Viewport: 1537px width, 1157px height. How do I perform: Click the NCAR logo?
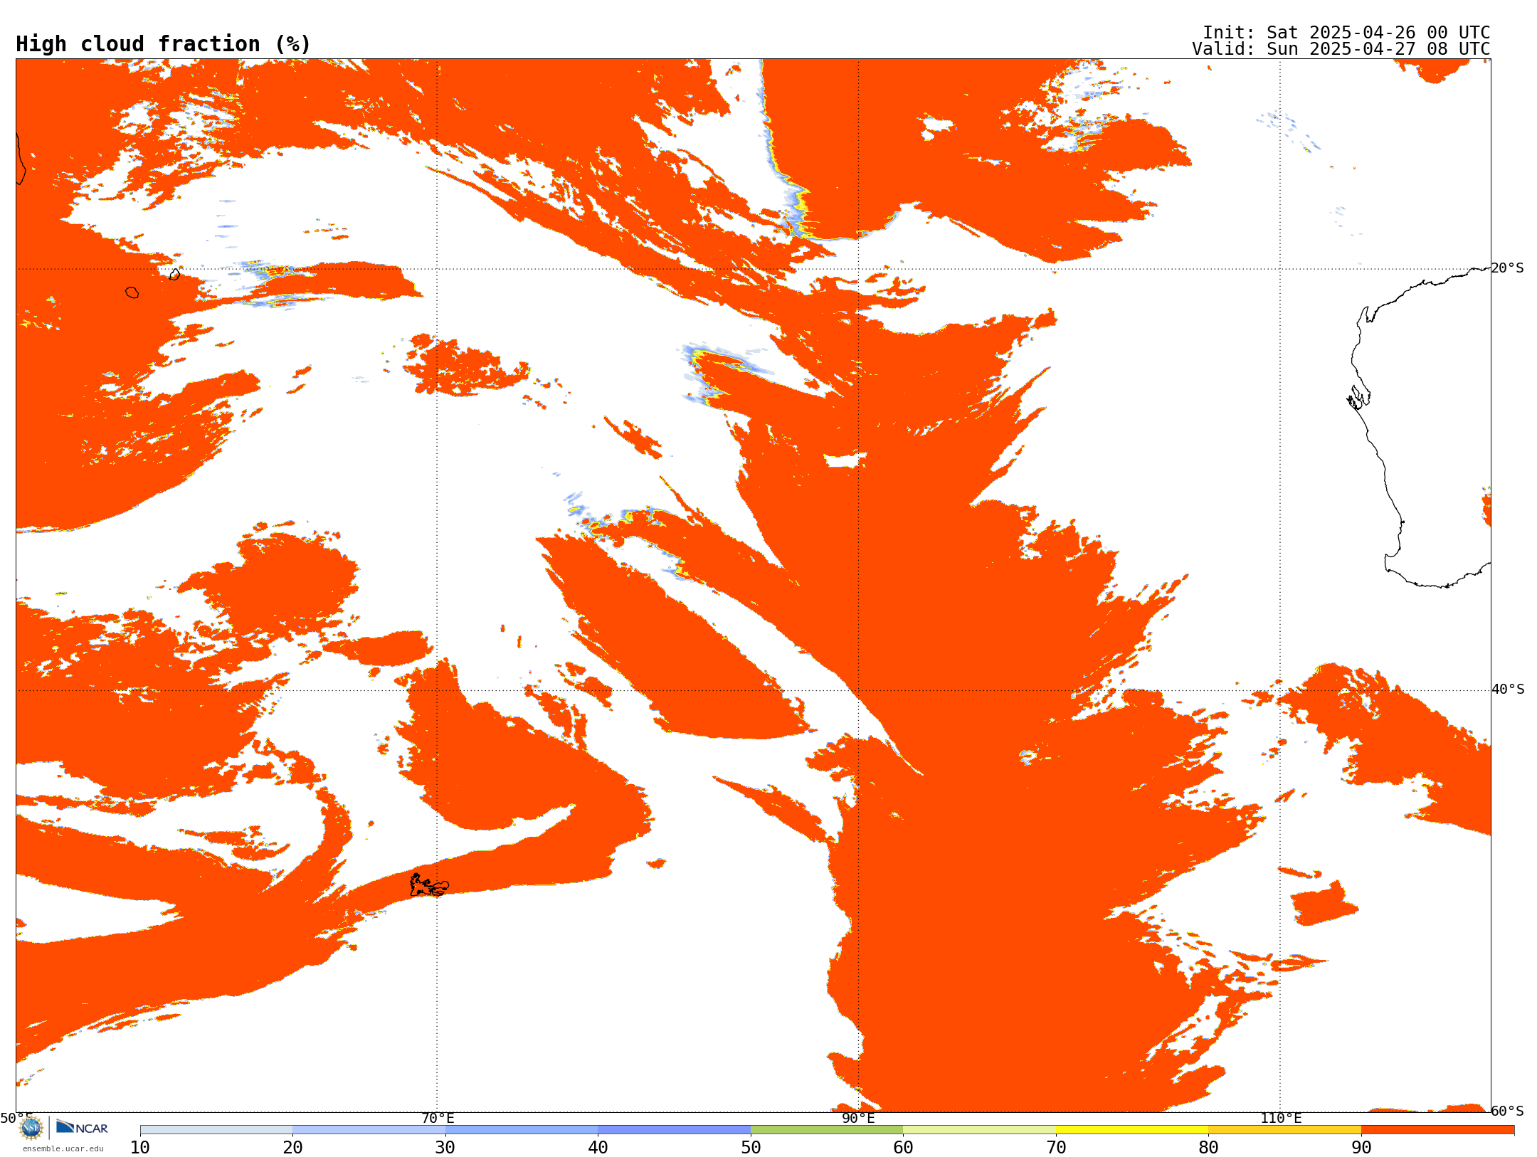(x=82, y=1127)
